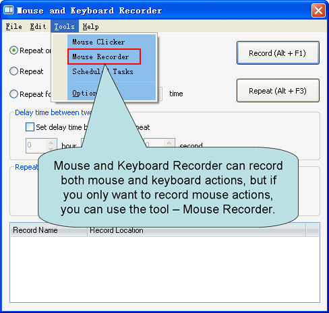
Task: Select Mouse Recorder menu entry
Action: coord(104,57)
